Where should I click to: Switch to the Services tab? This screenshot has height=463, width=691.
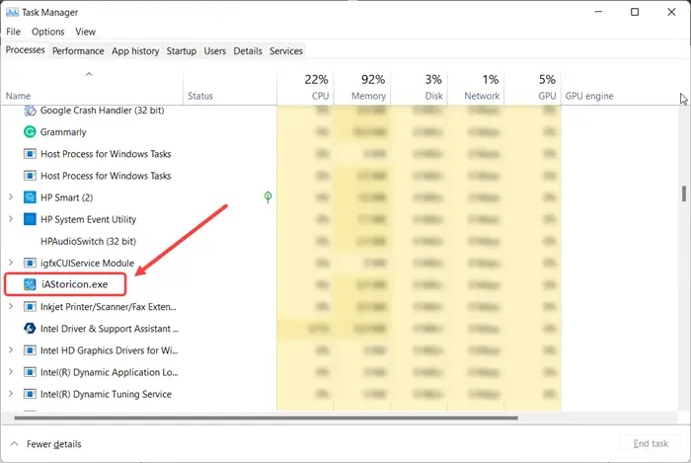coord(286,51)
